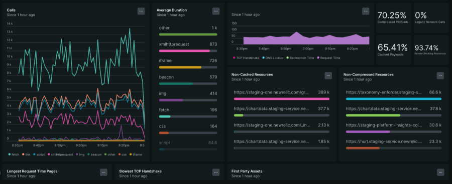Toggle the iframe series in Calls legend
The width and height of the screenshot is (452, 184).
click(136, 154)
